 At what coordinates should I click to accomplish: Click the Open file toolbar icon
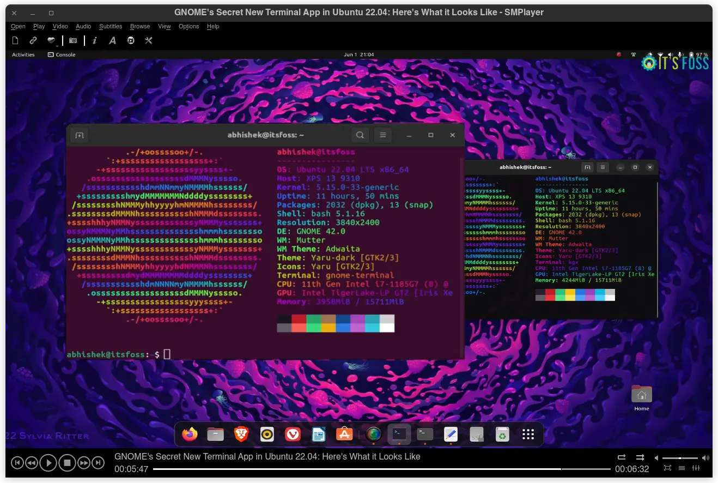(15, 40)
